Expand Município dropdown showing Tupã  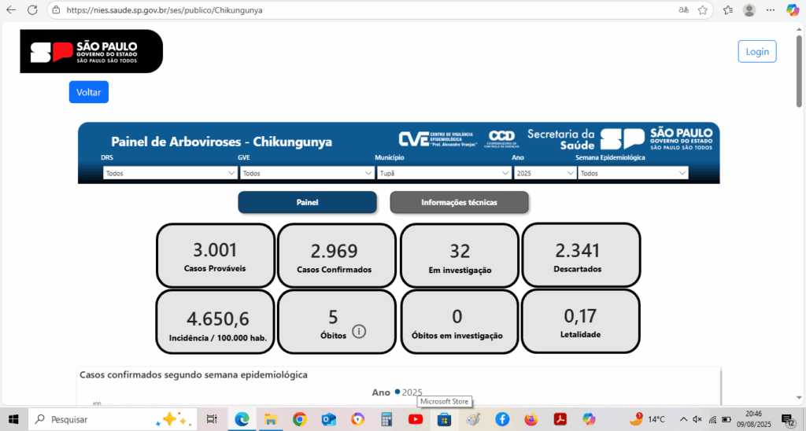[444, 173]
